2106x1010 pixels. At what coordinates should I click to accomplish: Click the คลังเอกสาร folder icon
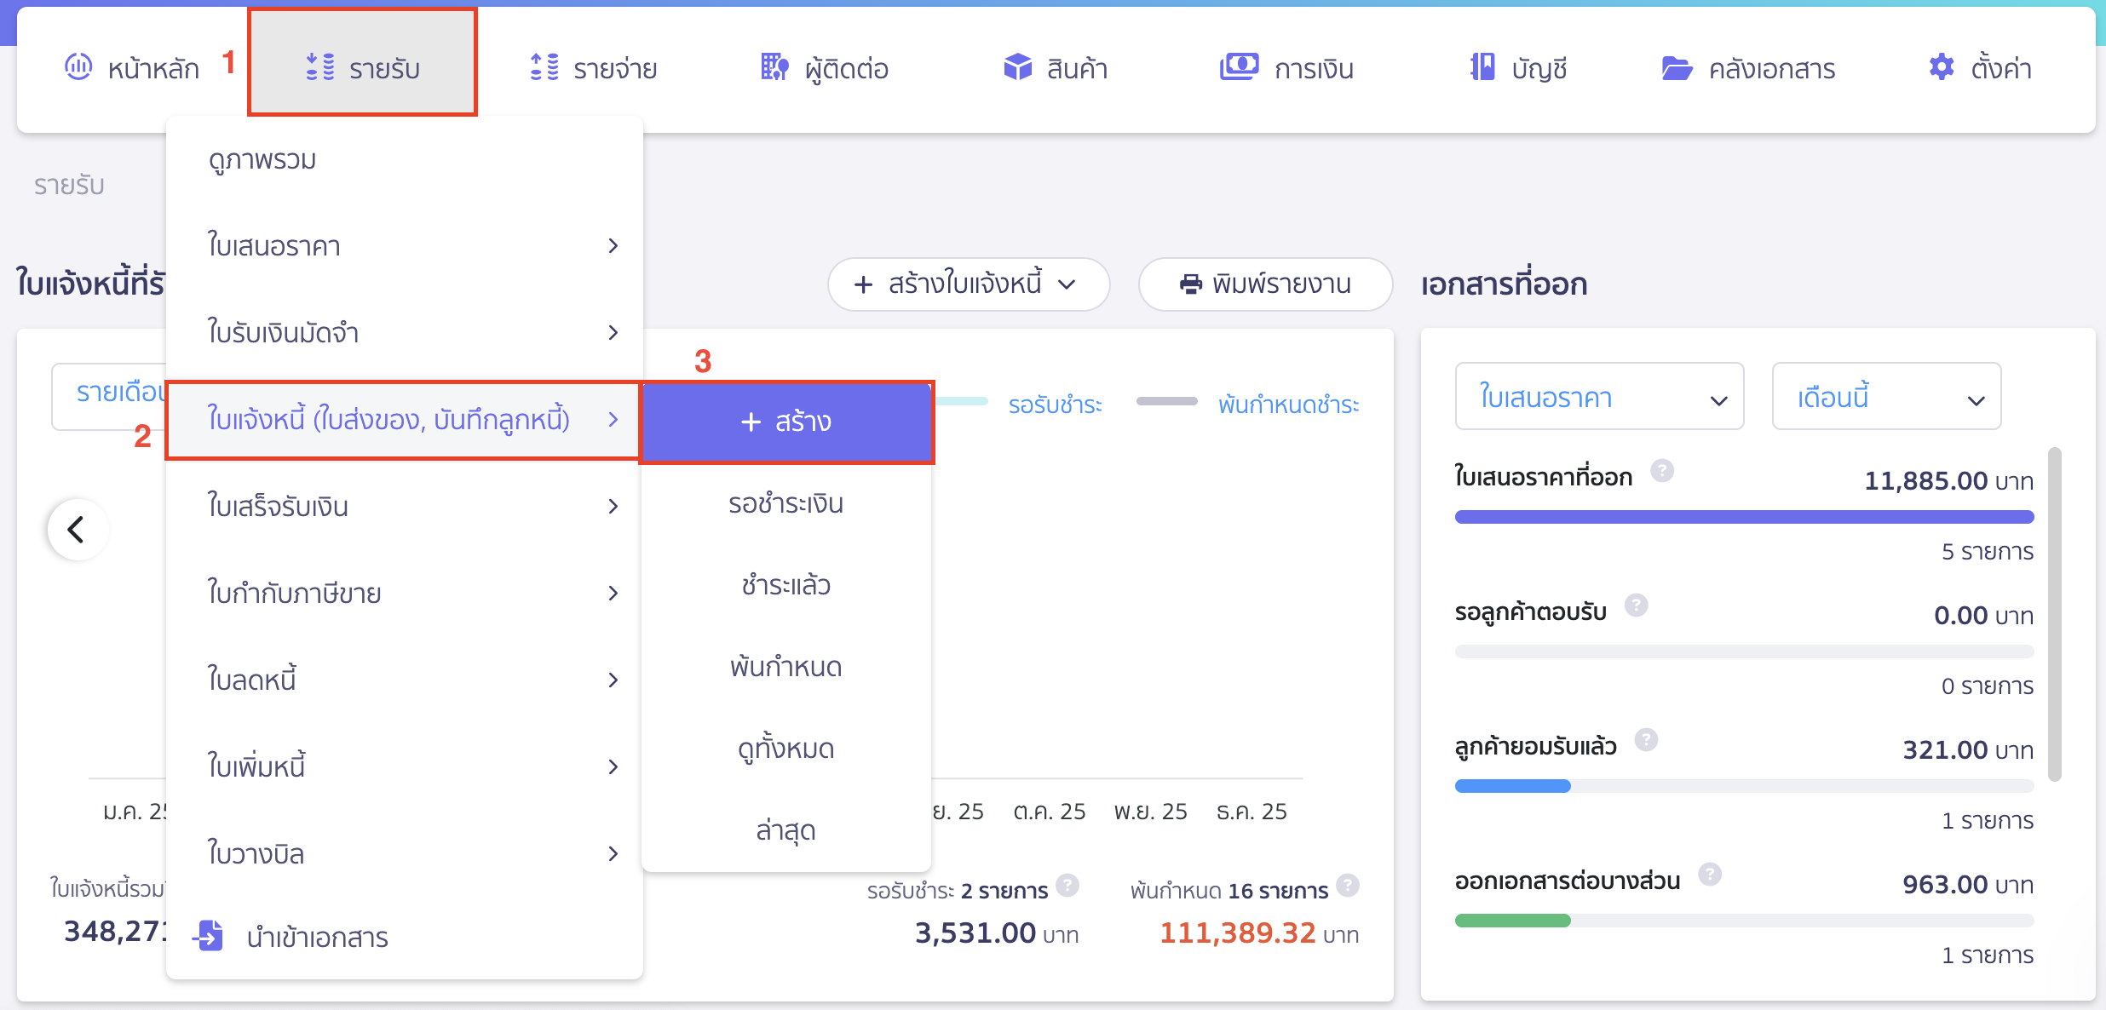click(1677, 68)
